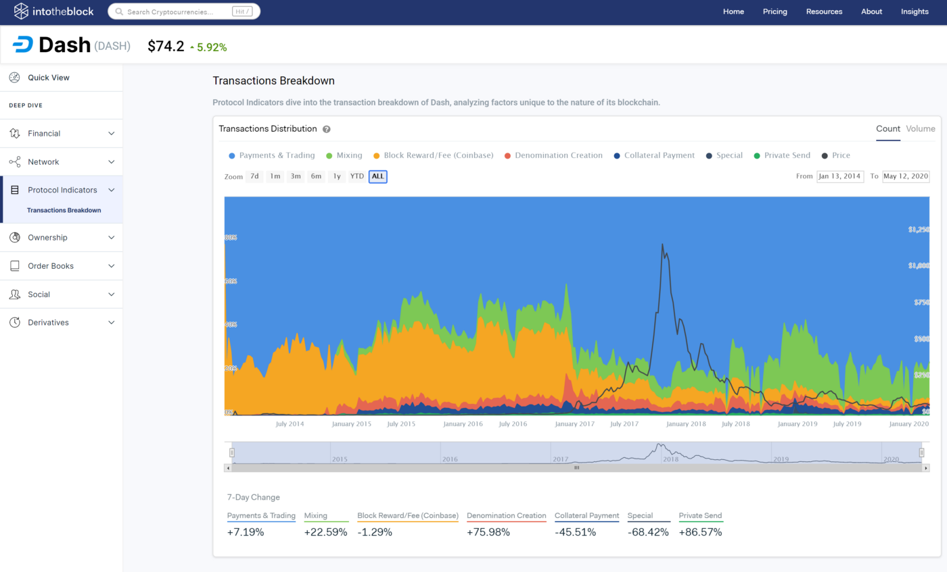Switch to the Count tab
The image size is (947, 572).
pyautogui.click(x=888, y=129)
